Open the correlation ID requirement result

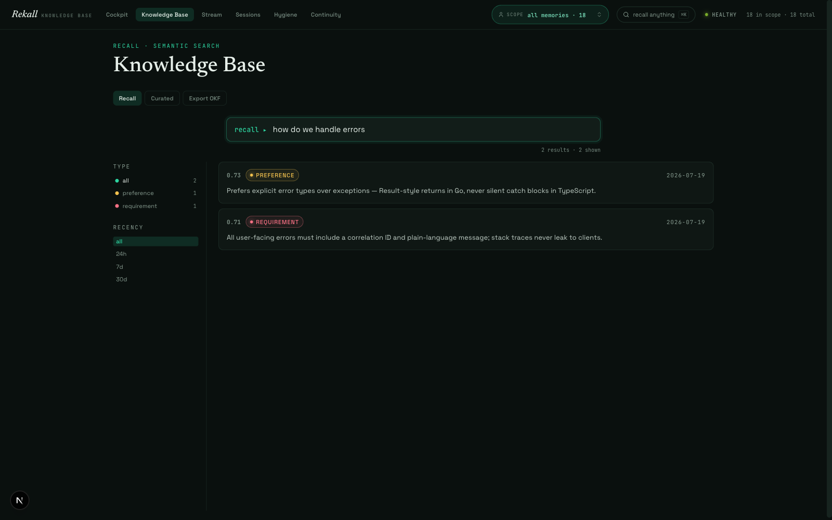click(466, 229)
